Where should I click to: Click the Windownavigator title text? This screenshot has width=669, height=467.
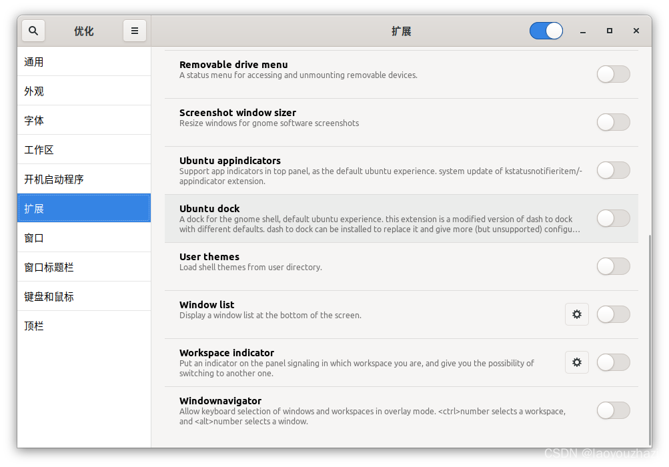tap(221, 401)
